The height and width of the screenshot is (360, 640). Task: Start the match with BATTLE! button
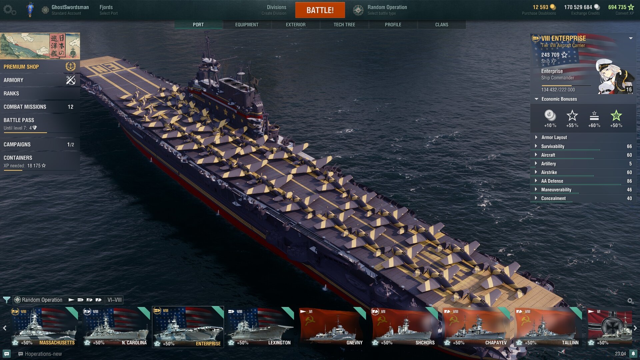click(320, 10)
